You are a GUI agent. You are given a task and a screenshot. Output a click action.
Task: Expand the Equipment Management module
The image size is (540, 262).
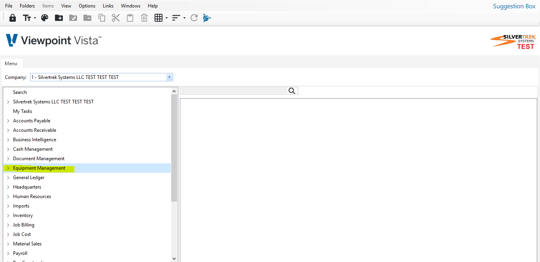coord(8,168)
